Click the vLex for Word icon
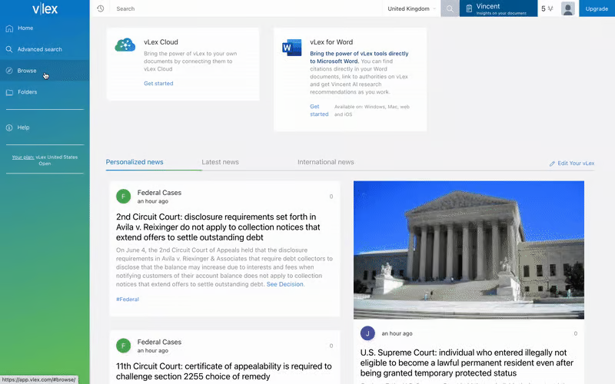 [292, 48]
